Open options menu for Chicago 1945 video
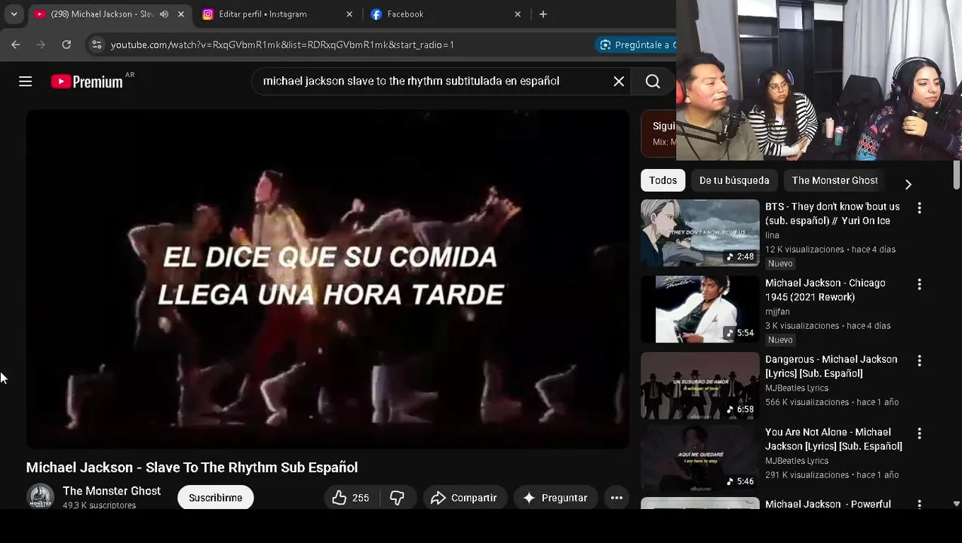This screenshot has width=962, height=543. 919,284
